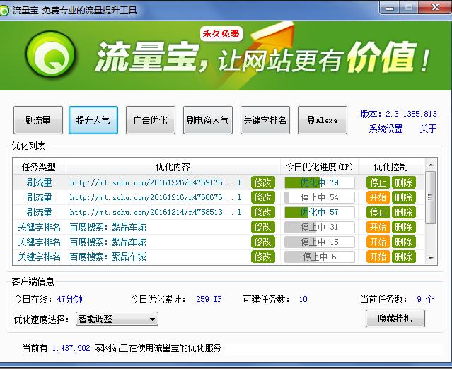This screenshot has width=452, height=369.
Task: Click the 关于 link
Action: pos(428,129)
